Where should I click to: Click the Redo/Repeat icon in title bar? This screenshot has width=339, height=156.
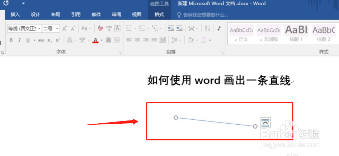[x=6, y=3]
